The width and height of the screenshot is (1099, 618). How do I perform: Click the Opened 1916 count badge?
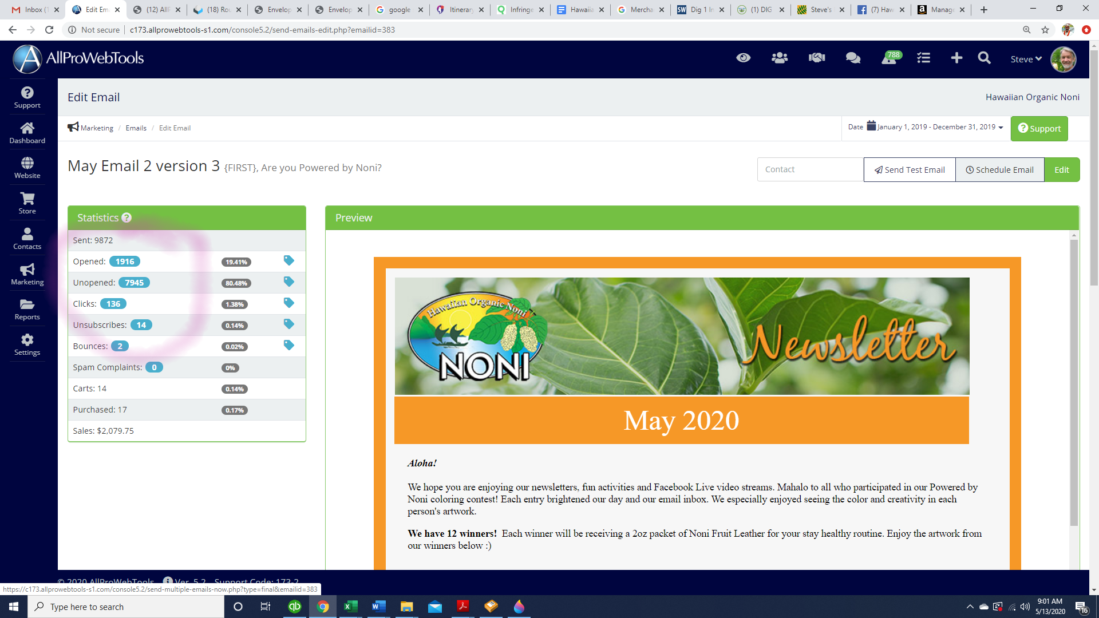click(x=125, y=262)
